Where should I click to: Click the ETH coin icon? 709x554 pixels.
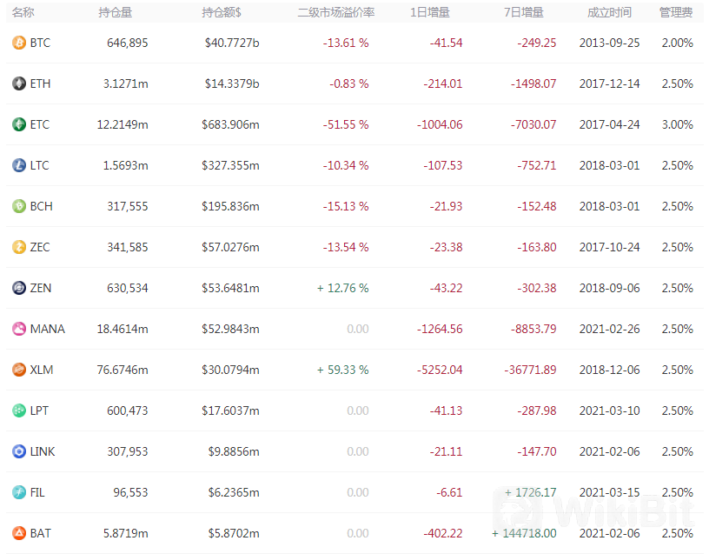19,83
